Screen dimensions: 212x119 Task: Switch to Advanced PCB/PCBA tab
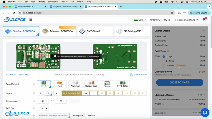coord(58,31)
